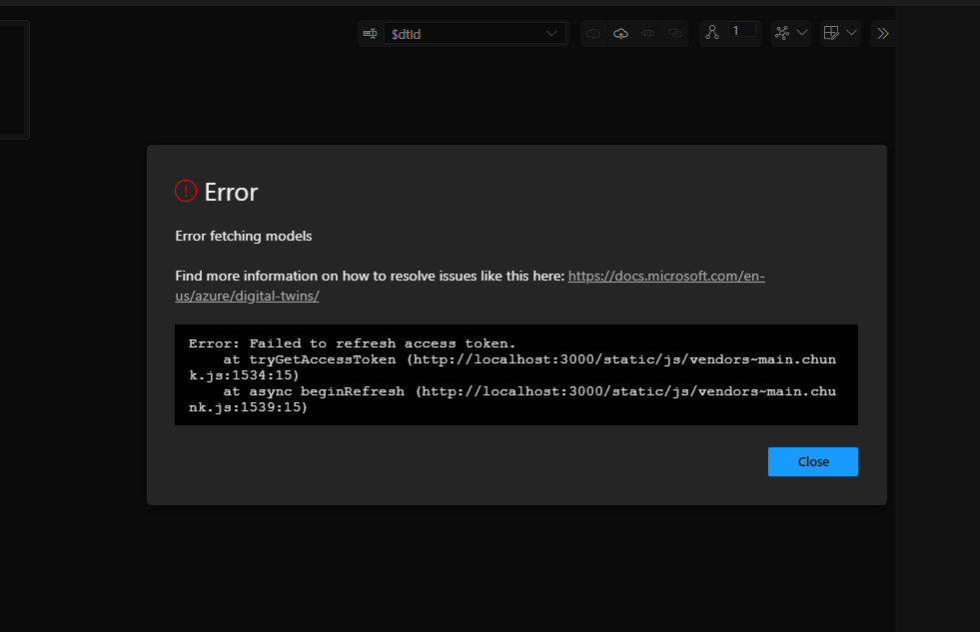Click the Import Graph cloud upload icon
980x632 pixels.
point(620,33)
